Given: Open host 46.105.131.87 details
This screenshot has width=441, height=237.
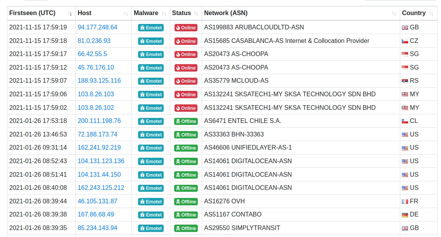Looking at the screenshot, I should point(97,201).
